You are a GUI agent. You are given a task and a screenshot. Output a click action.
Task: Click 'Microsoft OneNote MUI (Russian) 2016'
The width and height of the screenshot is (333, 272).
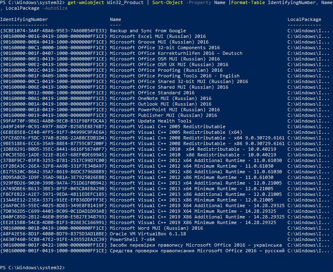pyautogui.click(x=161, y=98)
